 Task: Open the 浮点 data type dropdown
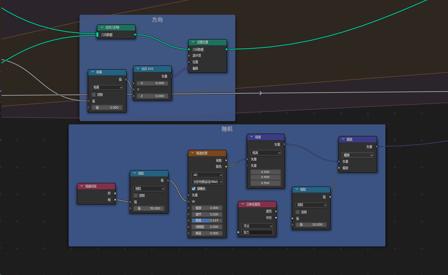[257, 226]
